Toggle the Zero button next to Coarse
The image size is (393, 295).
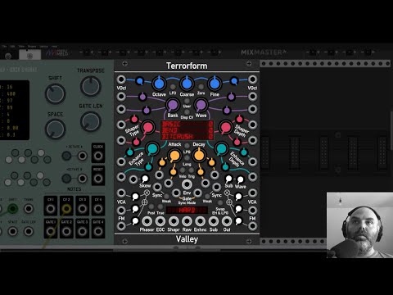(201, 87)
